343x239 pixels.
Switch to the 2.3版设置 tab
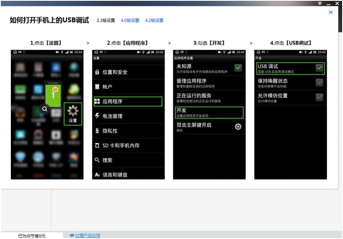106,20
